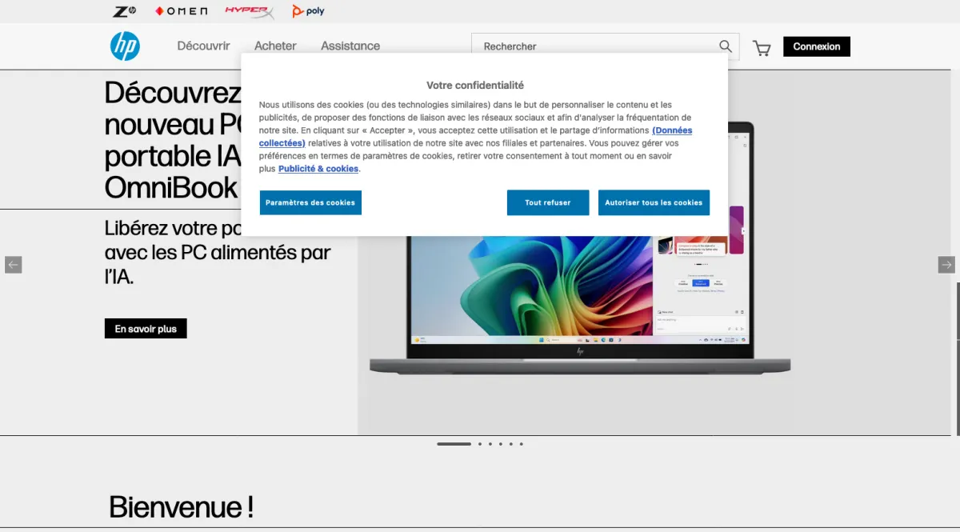The image size is (960, 532).
Task: Click the En savoir plus button
Action: pyautogui.click(x=146, y=329)
